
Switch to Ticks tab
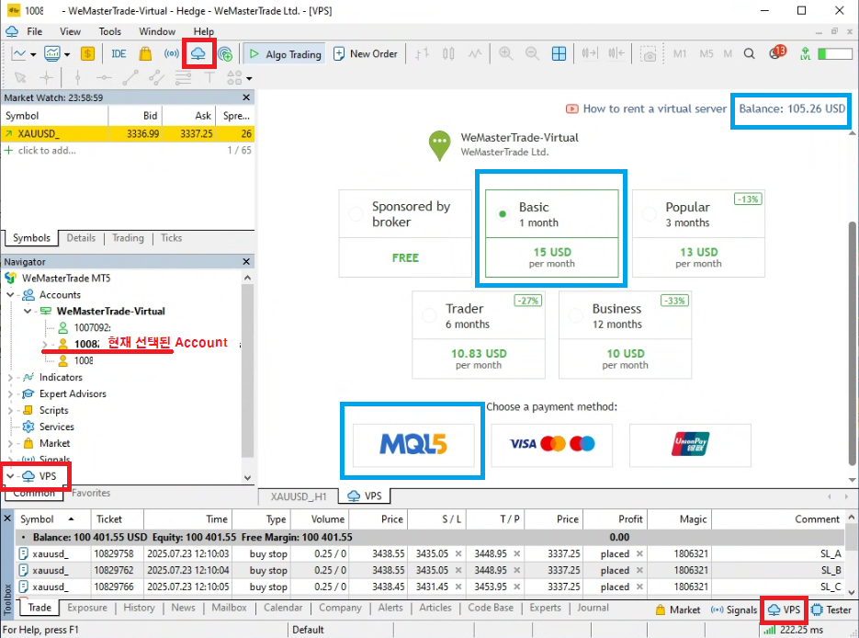click(x=171, y=238)
